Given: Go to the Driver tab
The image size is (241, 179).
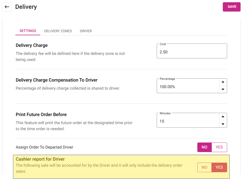Looking at the screenshot, I should [86, 31].
